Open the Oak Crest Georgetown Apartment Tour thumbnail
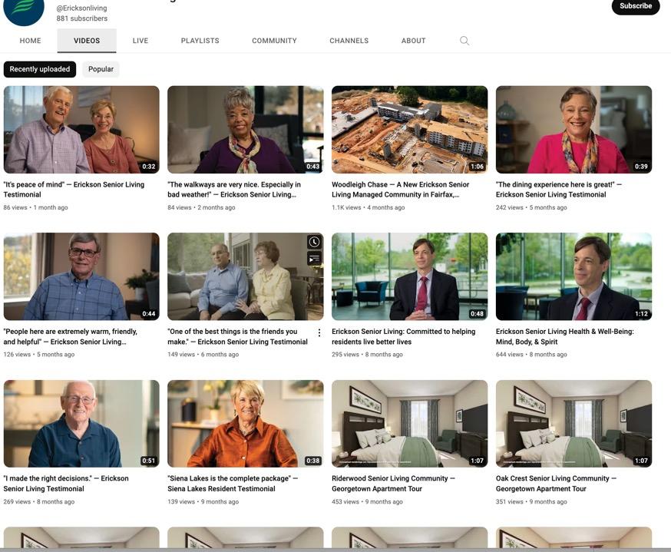Image resolution: width=671 pixels, height=552 pixels. click(573, 424)
